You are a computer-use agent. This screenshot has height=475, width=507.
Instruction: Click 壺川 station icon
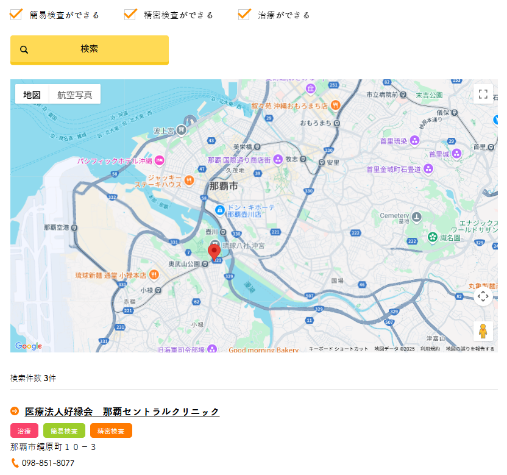(x=223, y=232)
